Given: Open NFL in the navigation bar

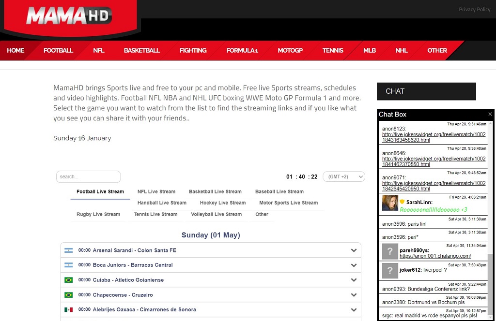Looking at the screenshot, I should (99, 50).
